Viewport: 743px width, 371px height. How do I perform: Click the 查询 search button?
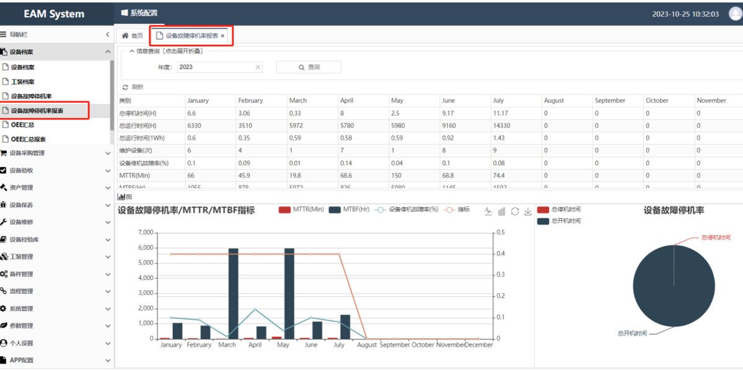[309, 67]
